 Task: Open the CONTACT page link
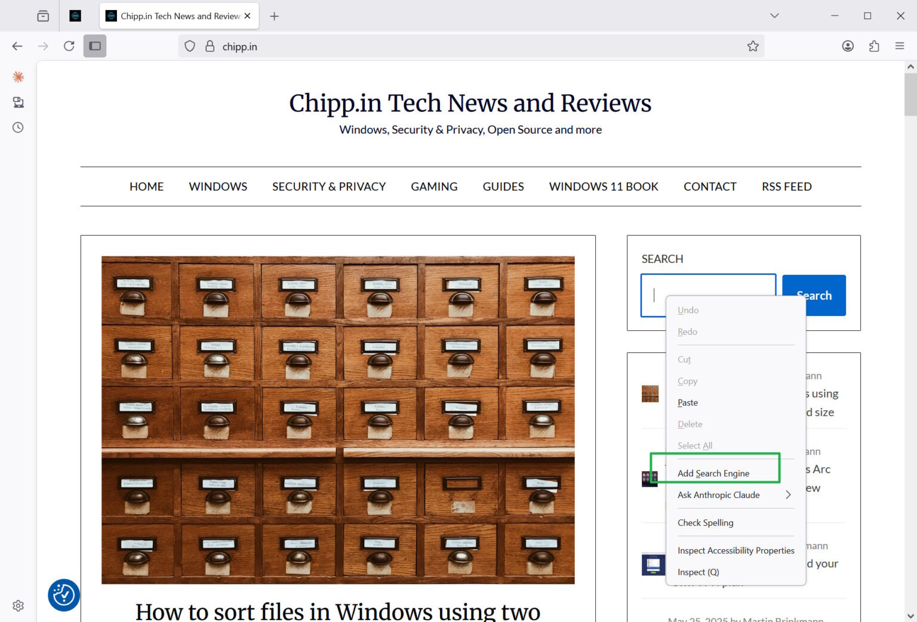point(710,187)
